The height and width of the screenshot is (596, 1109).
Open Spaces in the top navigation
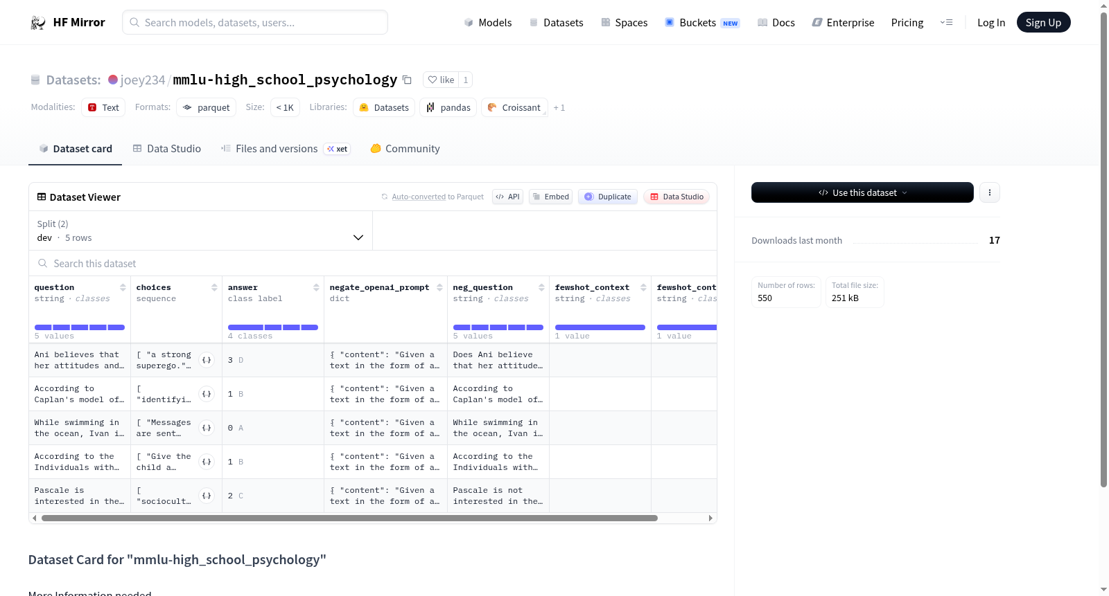[x=625, y=23]
